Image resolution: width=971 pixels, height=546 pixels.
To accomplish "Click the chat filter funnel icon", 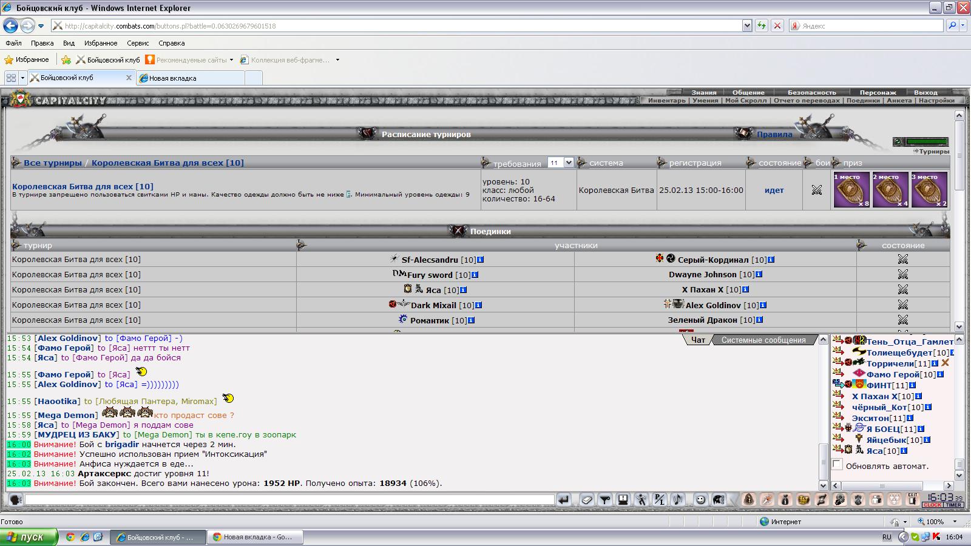I will tap(604, 499).
